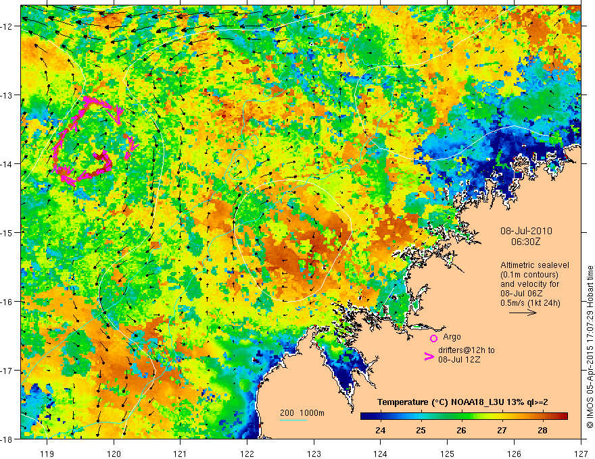
Task: Click latitude axis label -17
Action: click(x=7, y=371)
